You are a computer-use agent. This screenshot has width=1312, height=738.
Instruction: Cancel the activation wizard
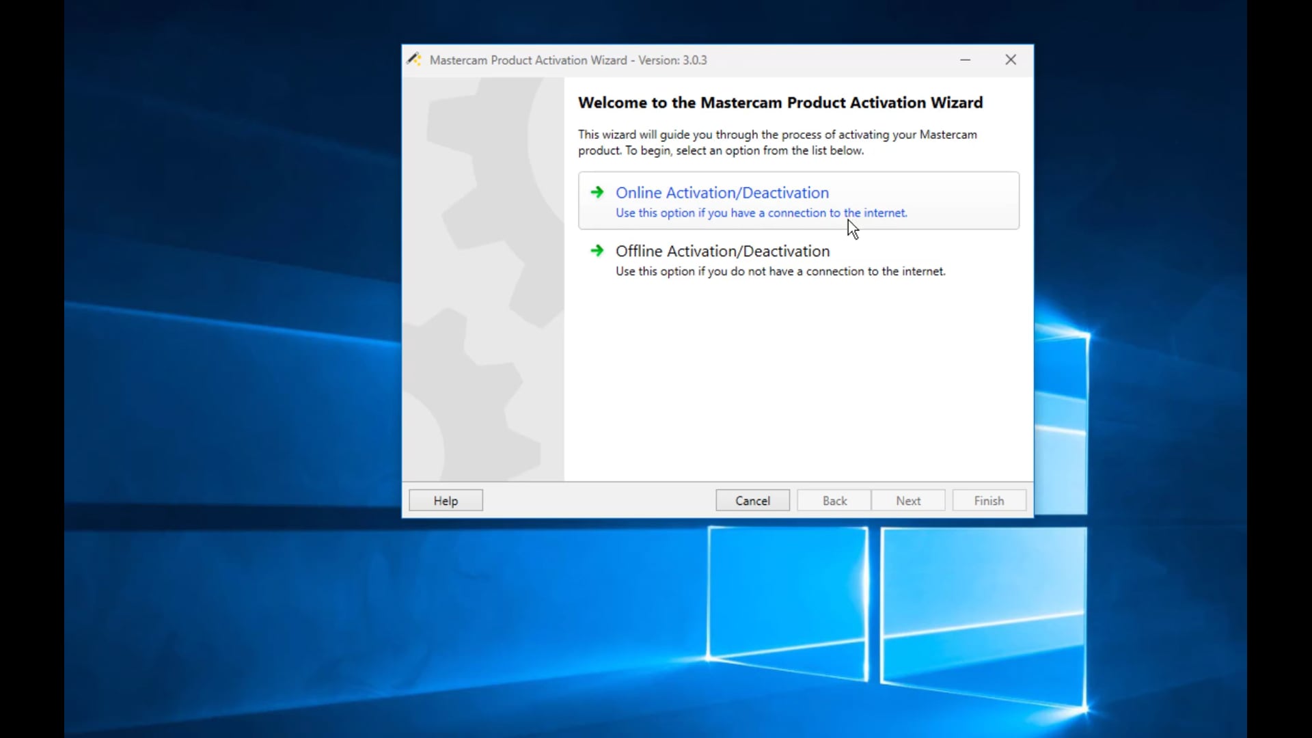click(x=752, y=500)
